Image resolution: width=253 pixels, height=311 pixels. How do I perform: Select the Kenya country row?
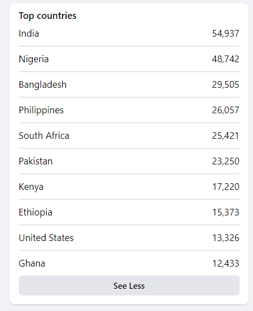[129, 187]
